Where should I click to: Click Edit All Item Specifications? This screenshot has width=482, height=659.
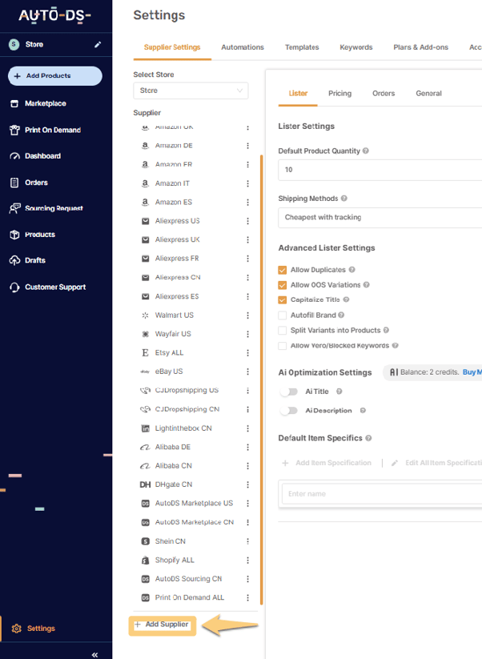[x=436, y=463]
